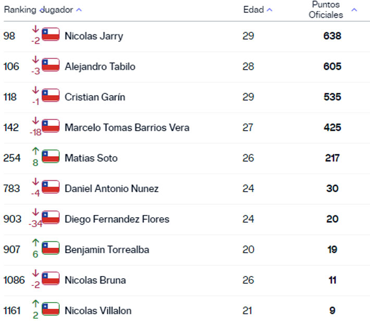Click the green up arrow beside Matias Soto

(x=35, y=151)
